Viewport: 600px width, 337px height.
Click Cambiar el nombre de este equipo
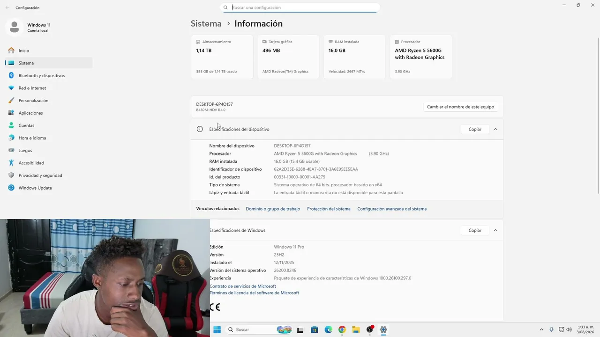point(460,107)
